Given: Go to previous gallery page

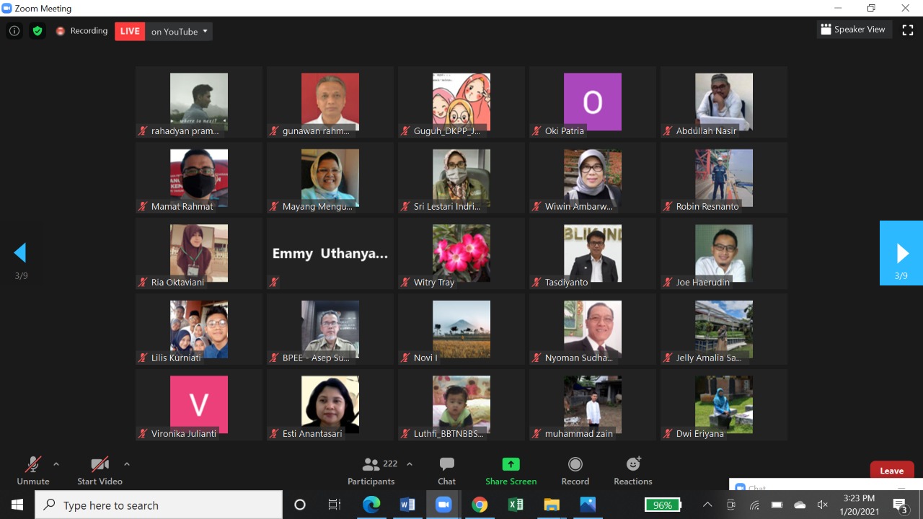Looking at the screenshot, I should [21, 253].
